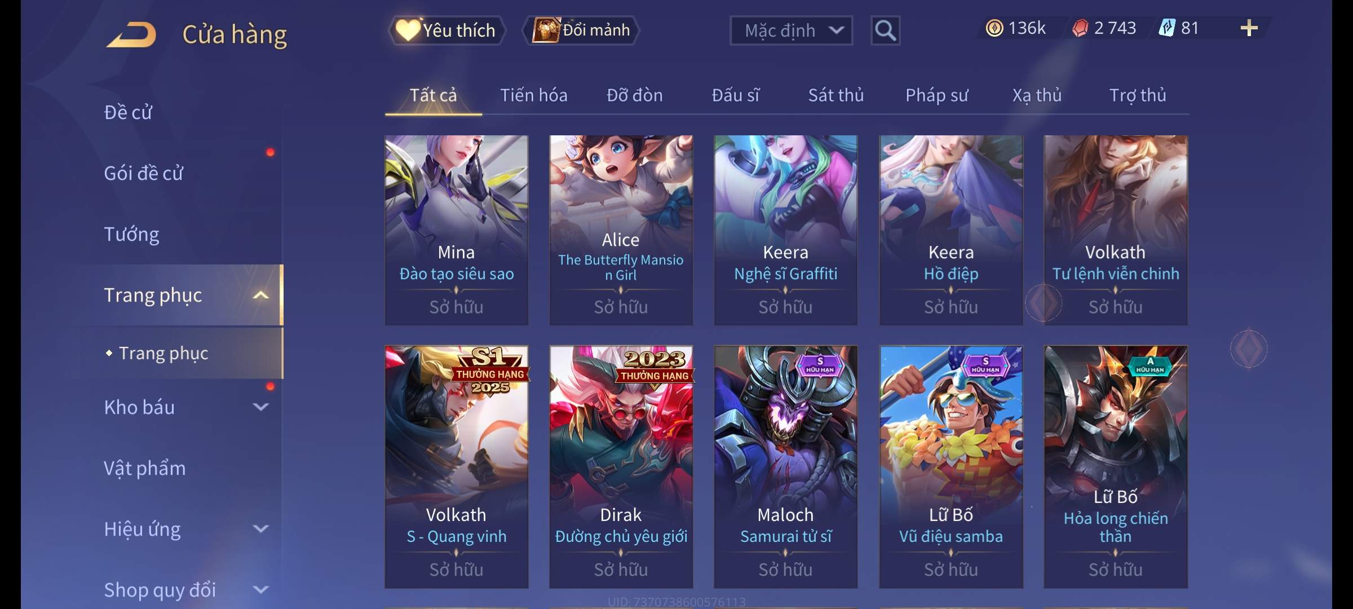Expand Shop quy đổi section
Viewport: 1353px width, 609px height.
[x=260, y=589]
